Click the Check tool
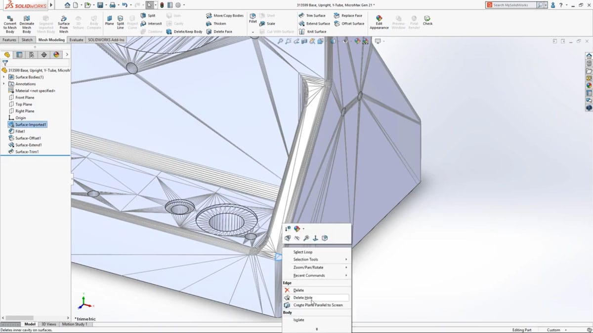The image size is (593, 333). point(427,21)
